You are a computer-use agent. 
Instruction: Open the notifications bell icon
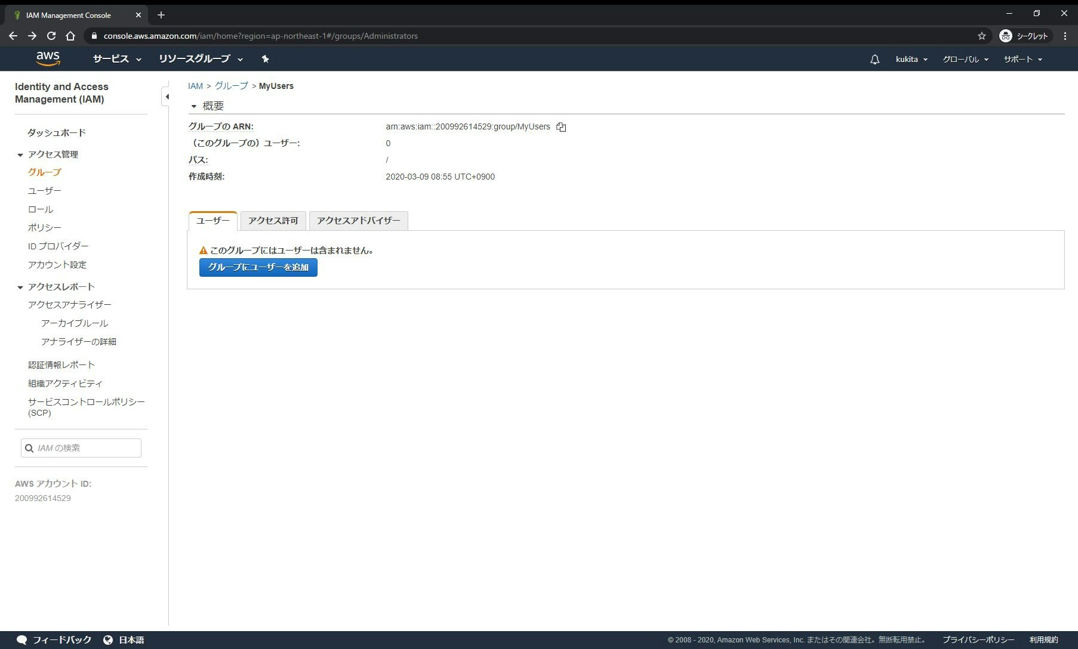874,59
